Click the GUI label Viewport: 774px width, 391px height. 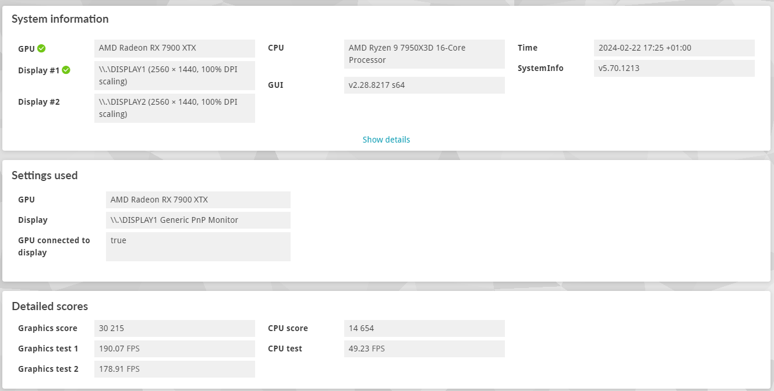[275, 85]
